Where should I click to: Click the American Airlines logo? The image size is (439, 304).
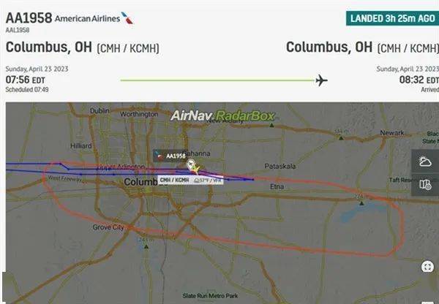(127, 18)
